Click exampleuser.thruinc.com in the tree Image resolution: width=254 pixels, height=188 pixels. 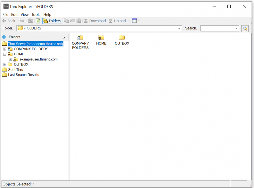coord(38,59)
